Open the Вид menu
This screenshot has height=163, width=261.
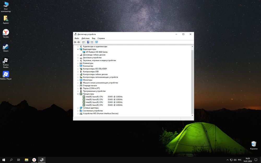(93, 38)
